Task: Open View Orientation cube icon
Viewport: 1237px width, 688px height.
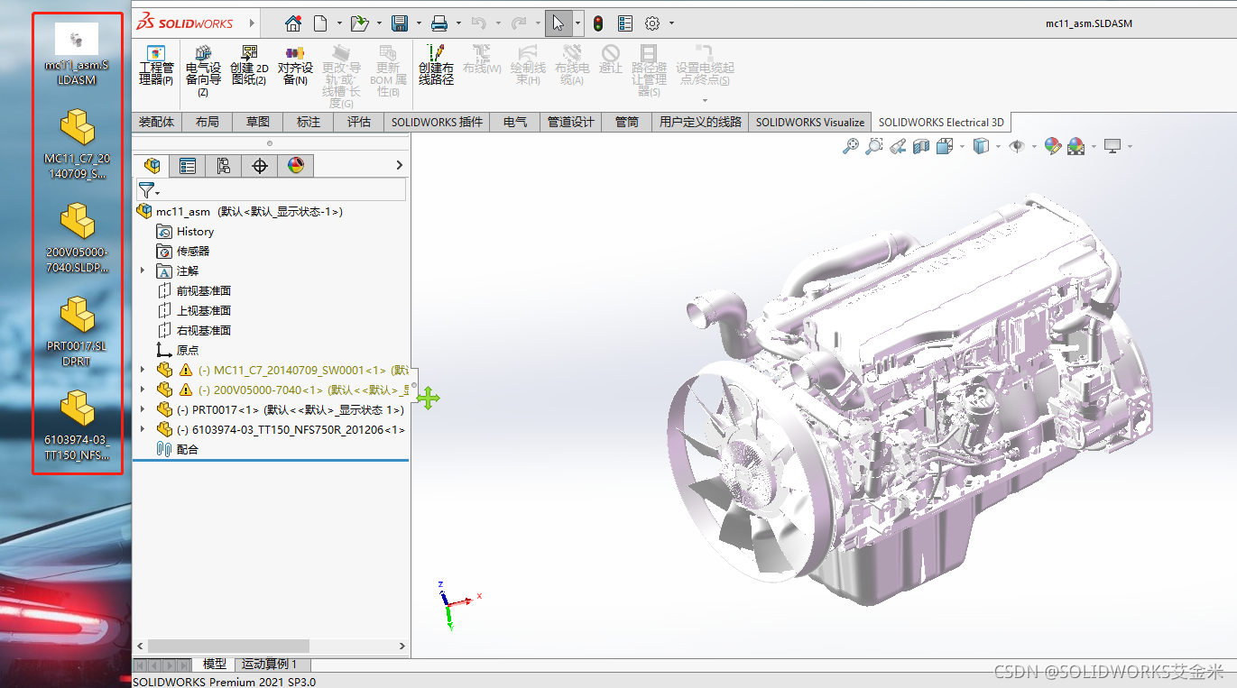Action: click(944, 146)
